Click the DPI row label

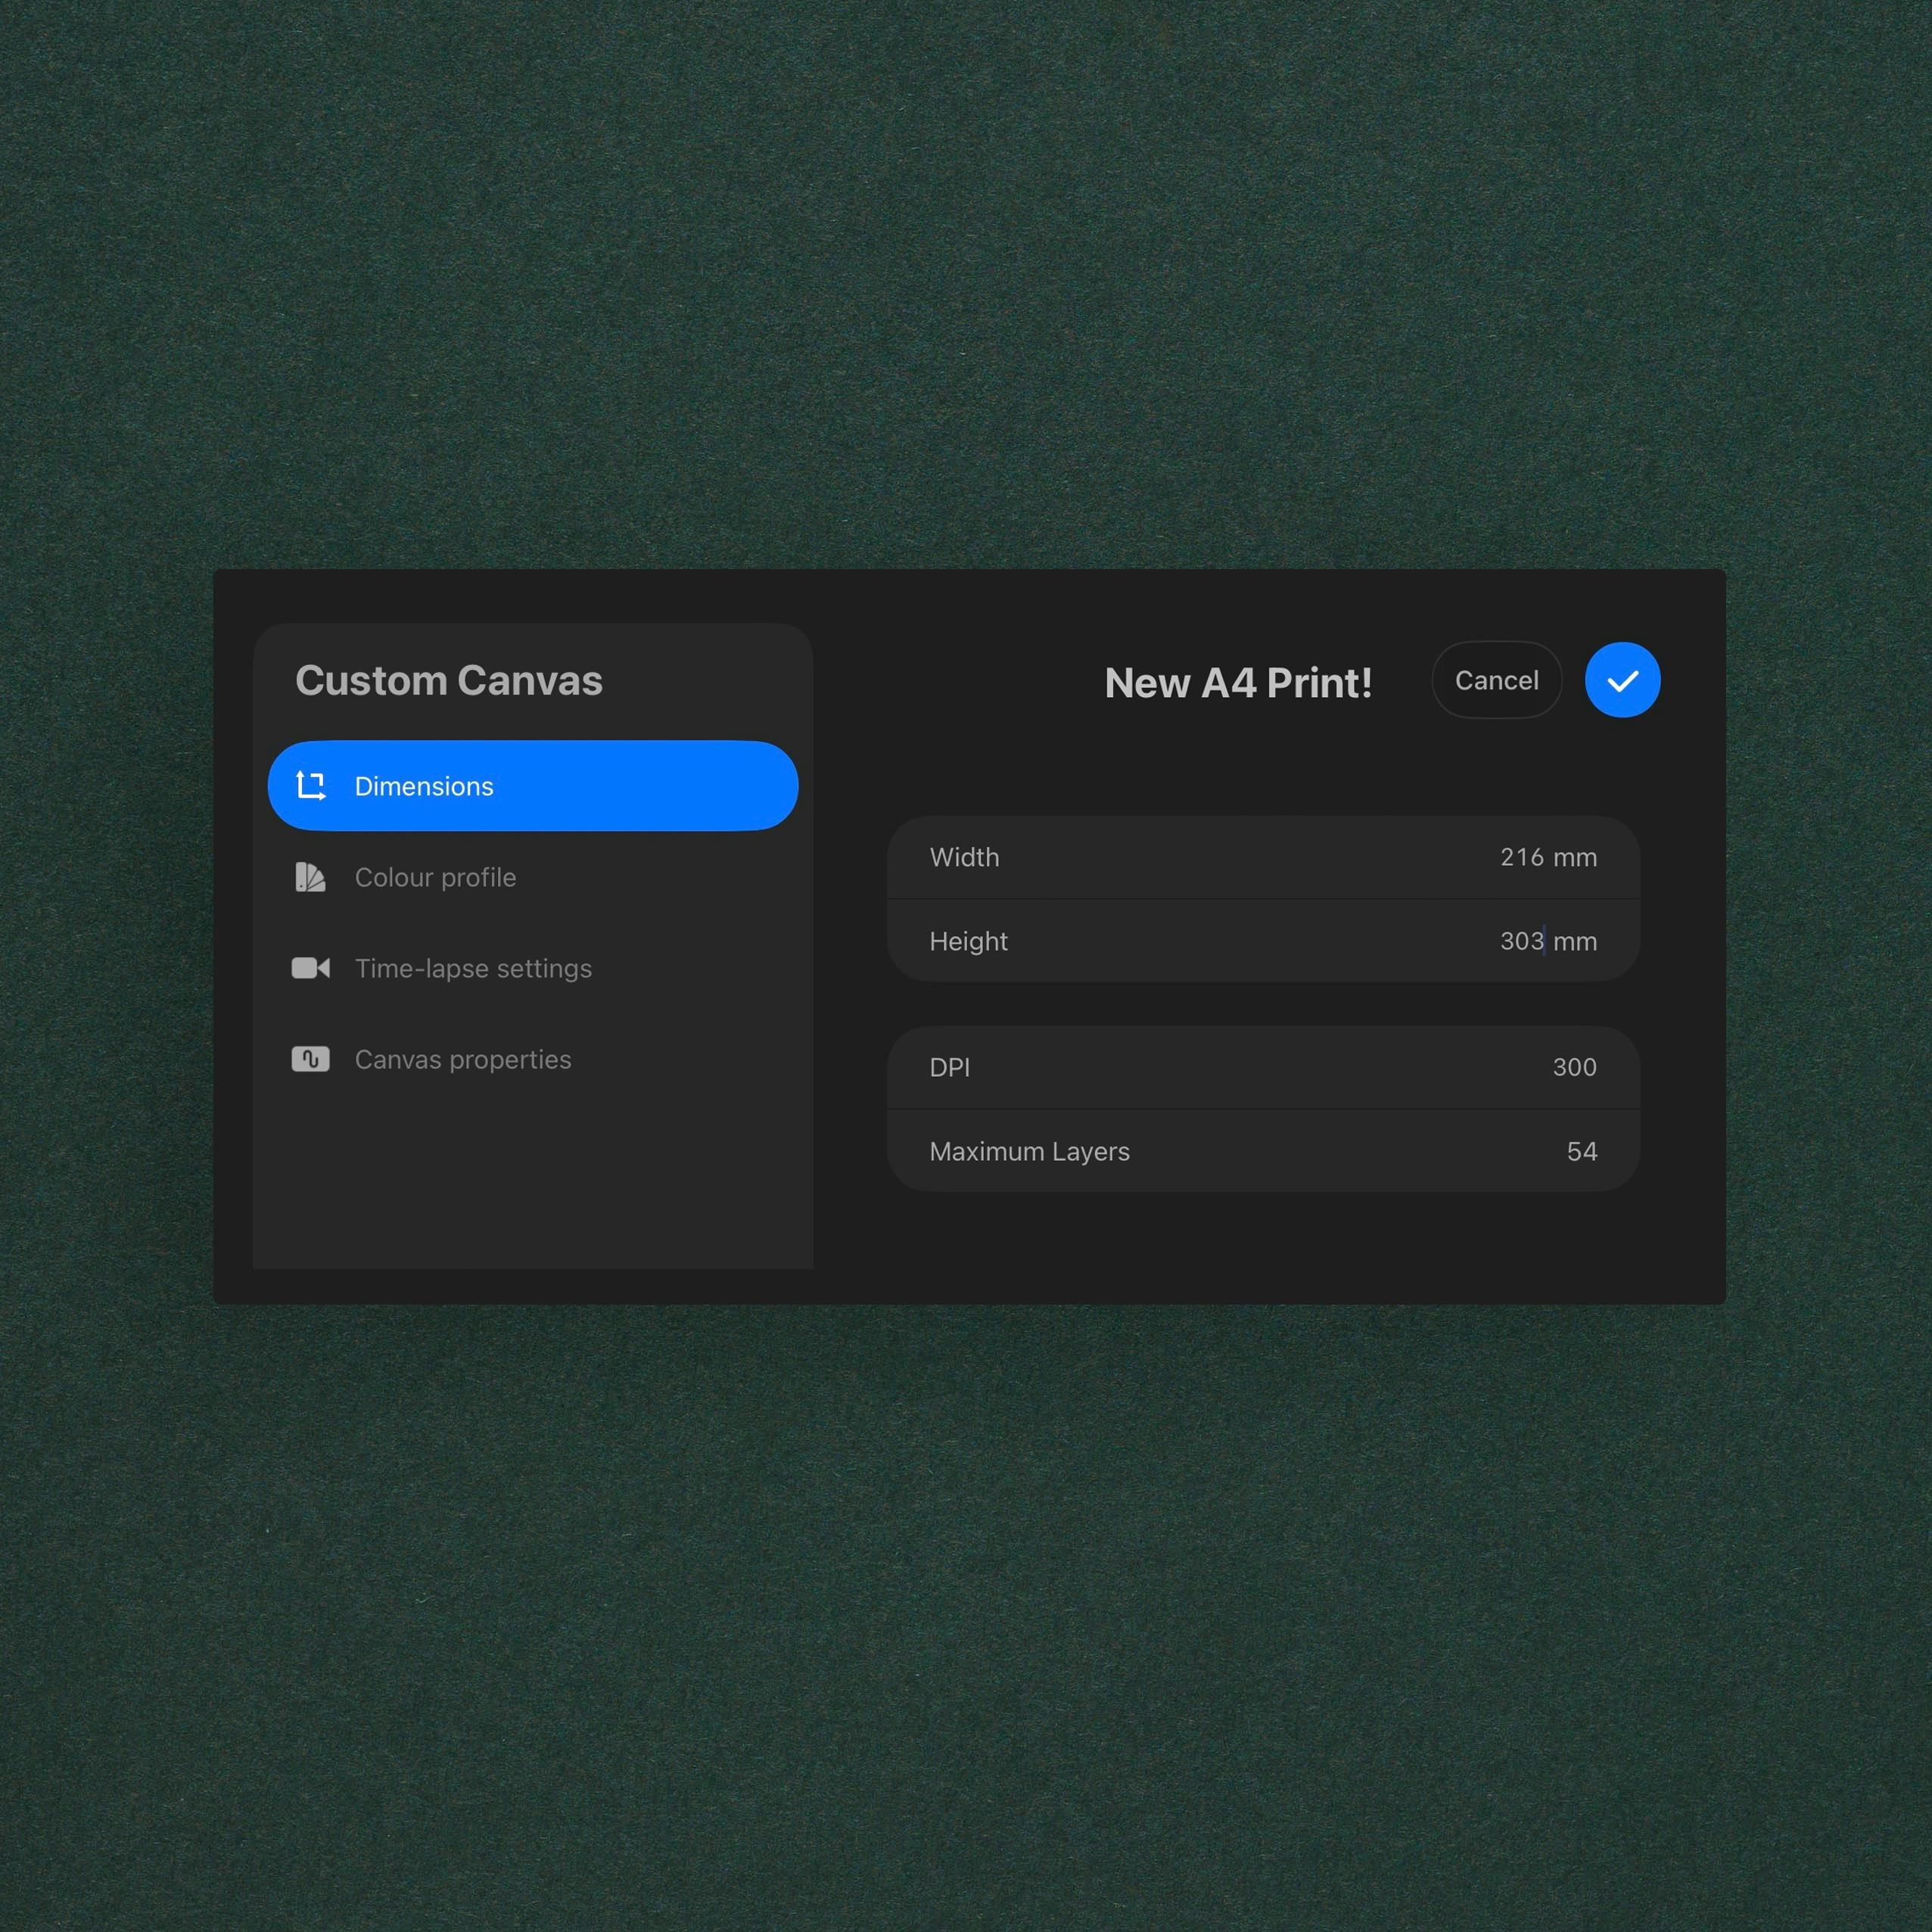point(949,1067)
